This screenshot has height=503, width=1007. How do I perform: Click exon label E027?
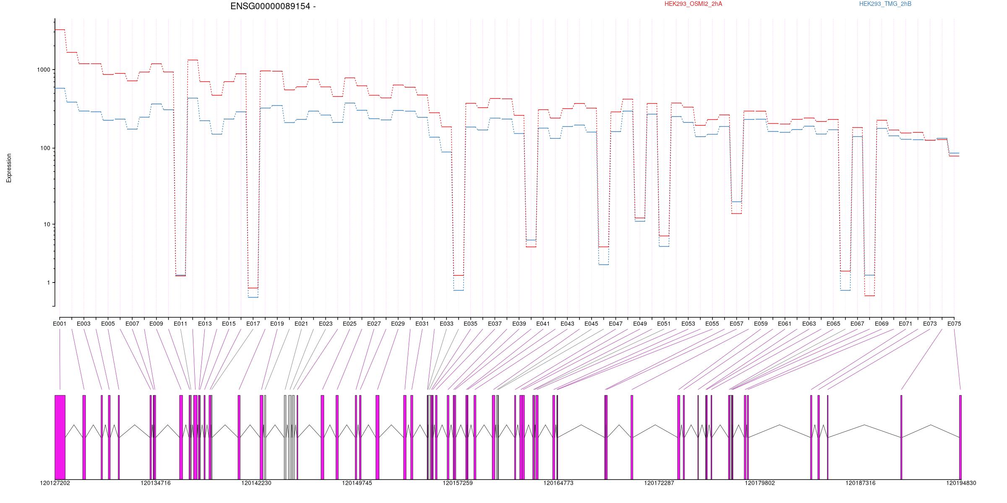pos(374,324)
